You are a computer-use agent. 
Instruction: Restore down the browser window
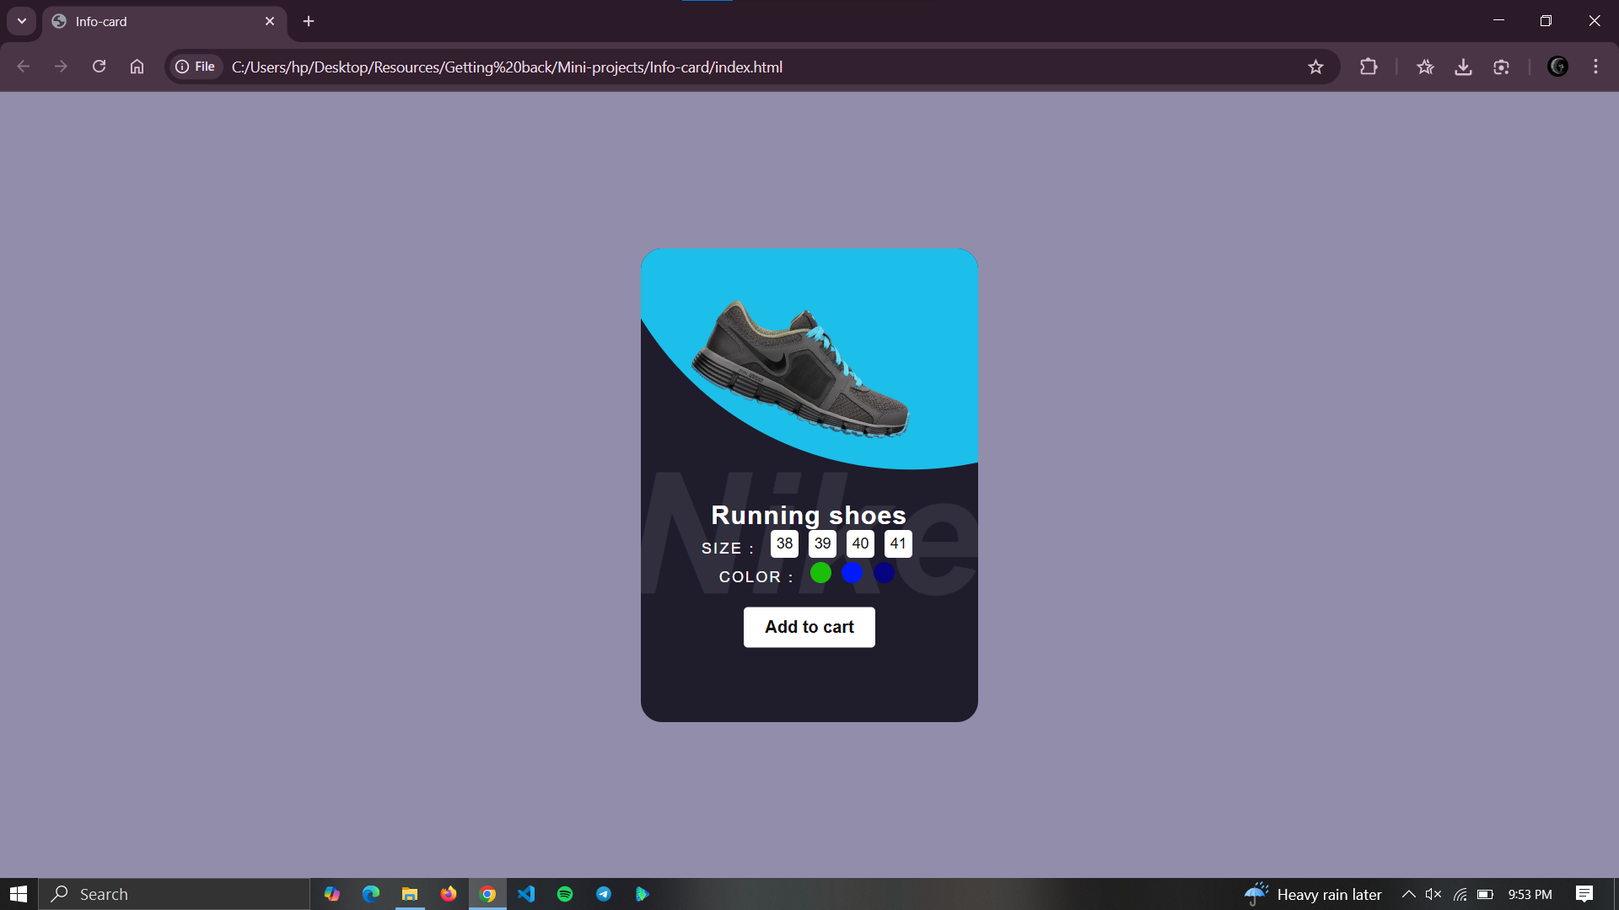(x=1546, y=21)
